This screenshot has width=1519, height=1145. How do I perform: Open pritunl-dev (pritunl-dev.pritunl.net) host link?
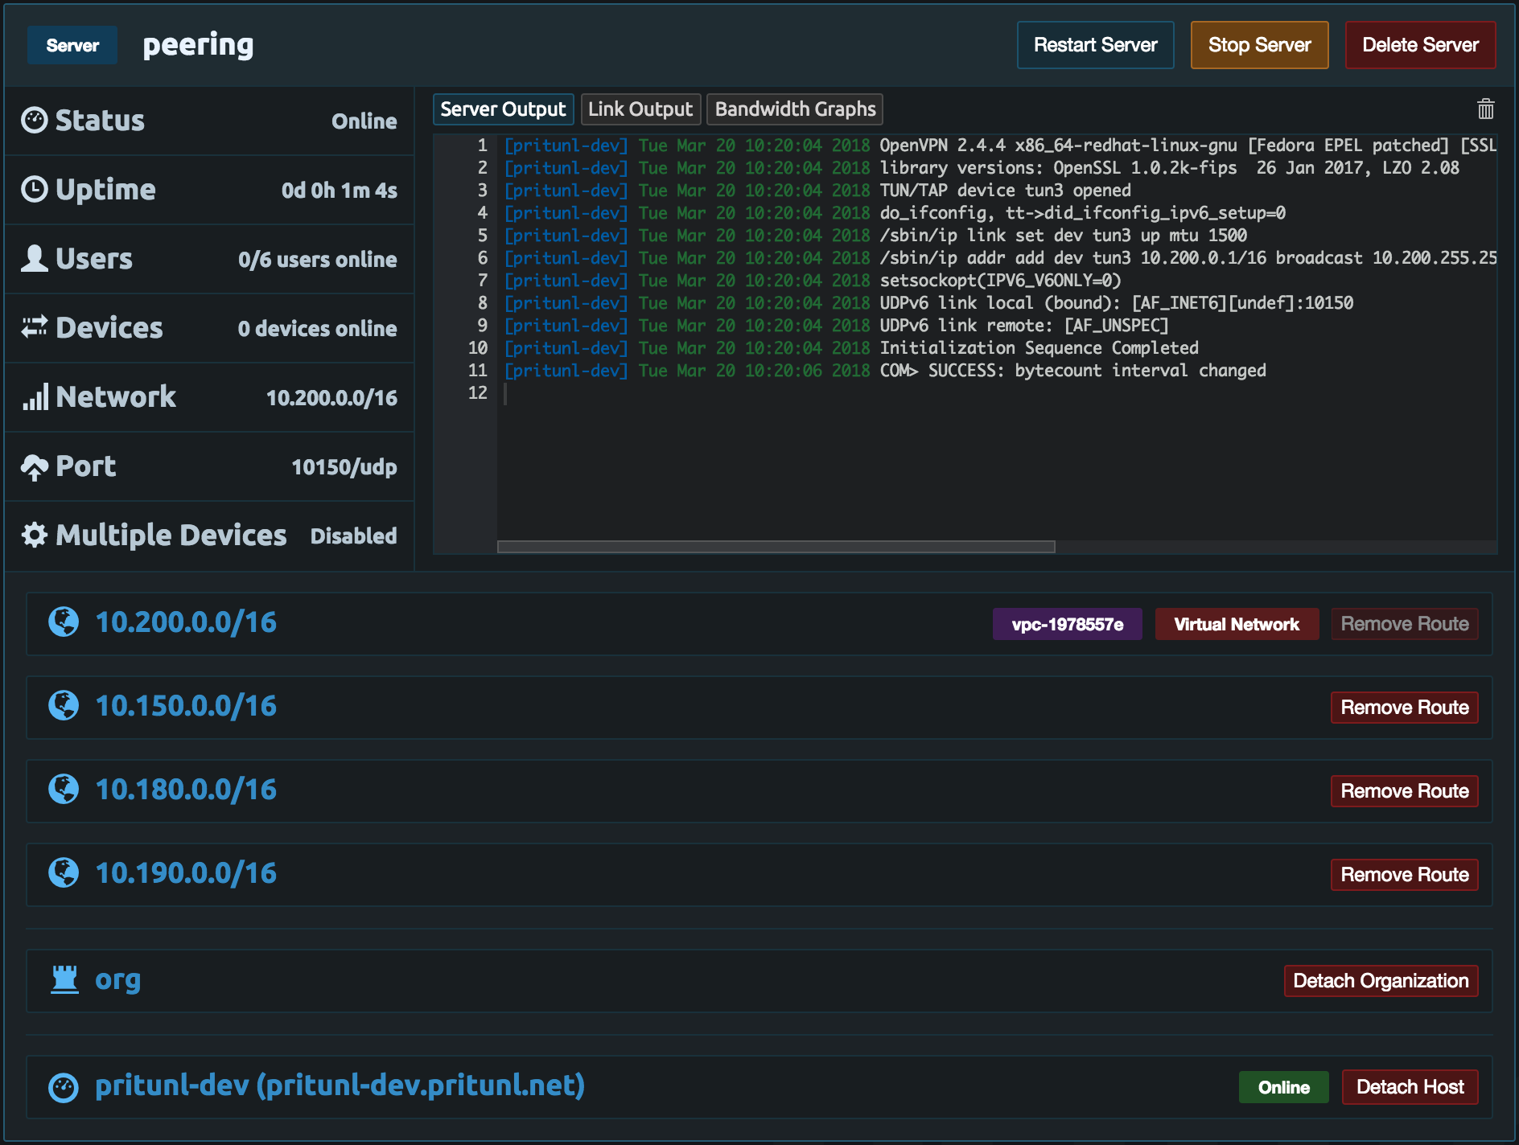(x=340, y=1086)
